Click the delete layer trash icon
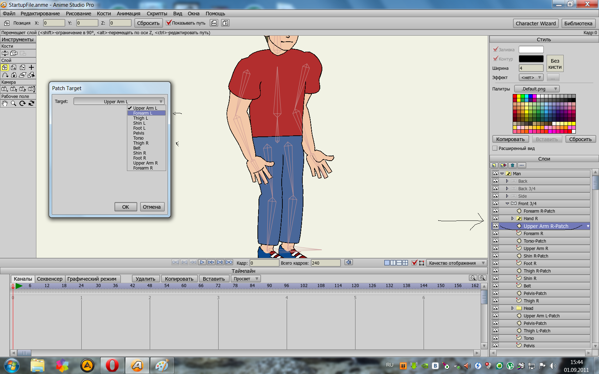Screen dimensions: 599x374 (x=512, y=165)
